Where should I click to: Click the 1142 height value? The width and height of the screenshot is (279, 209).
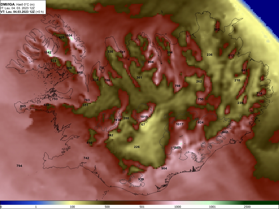[x=48, y=52]
